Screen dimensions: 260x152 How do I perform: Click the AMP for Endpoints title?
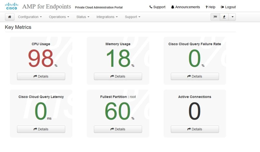pyautogui.click(x=47, y=6)
